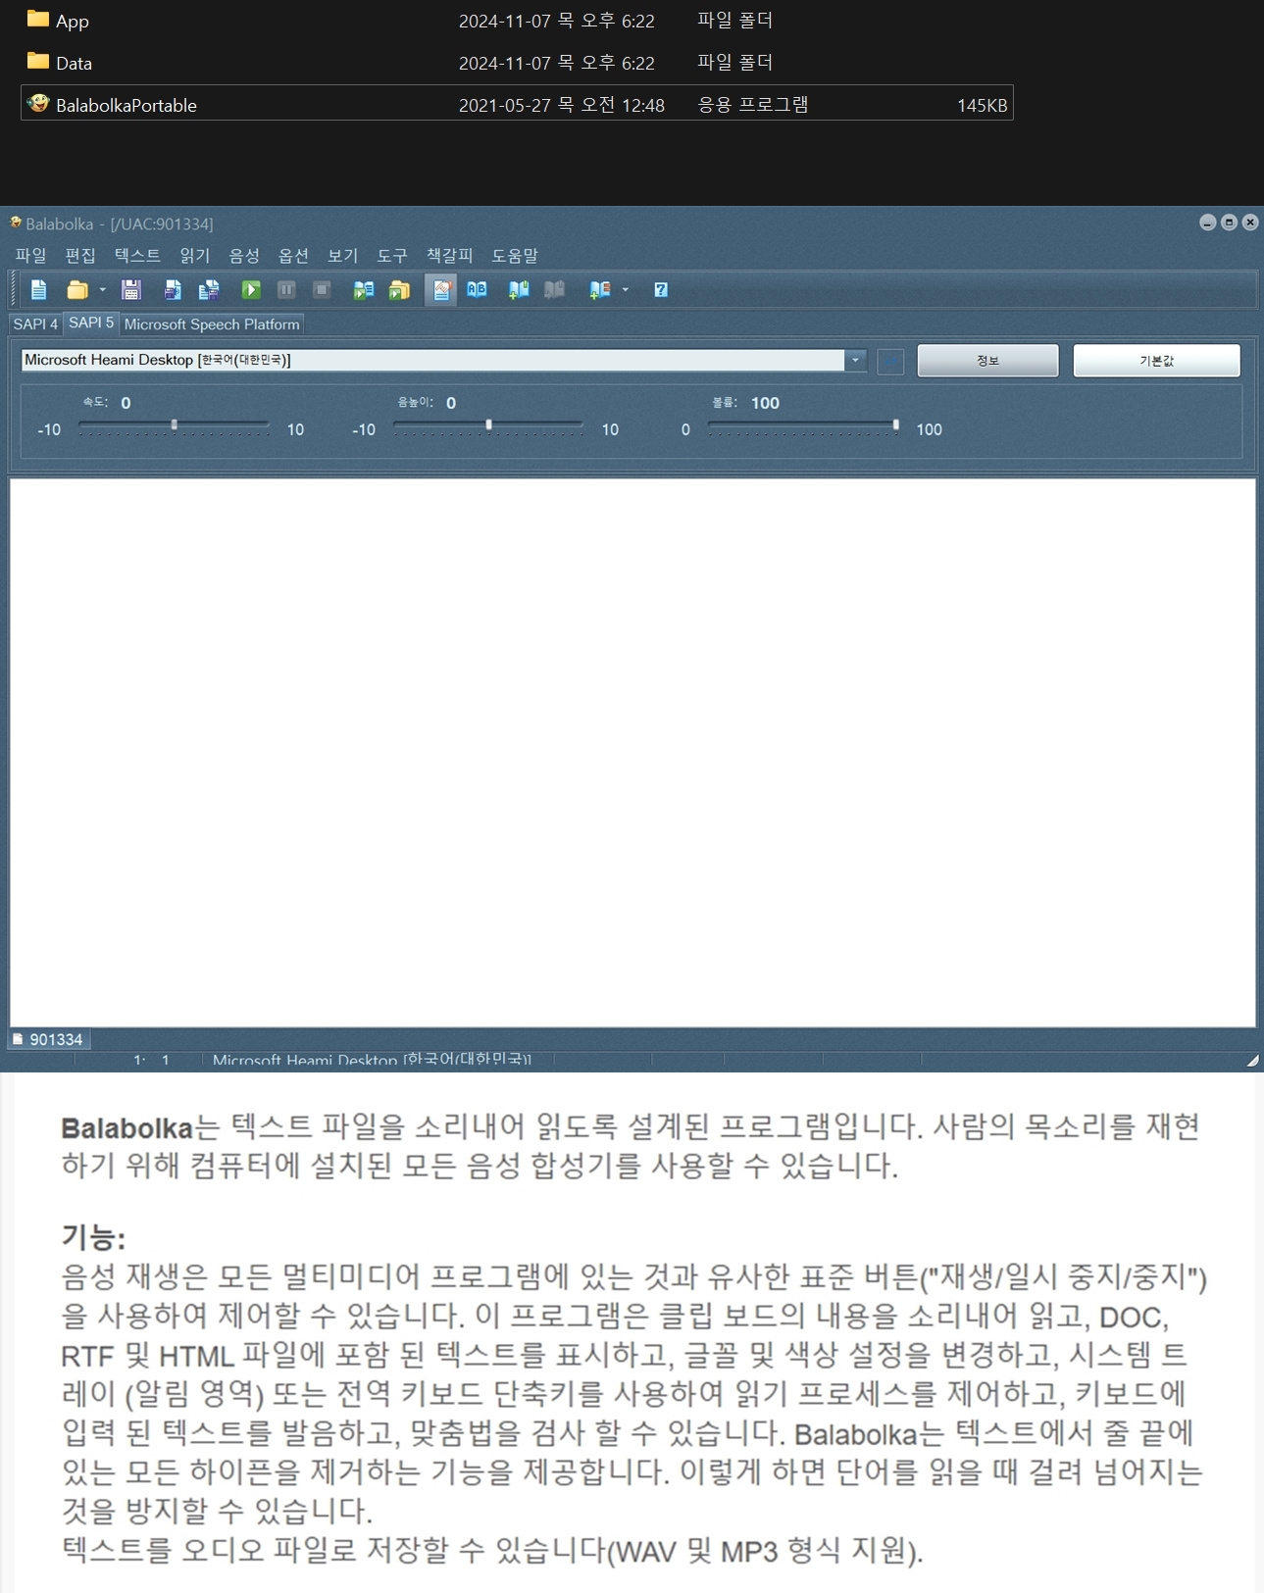Open the batch folder convert icon
Viewport: 1264px width, 1593px height.
[x=399, y=290]
